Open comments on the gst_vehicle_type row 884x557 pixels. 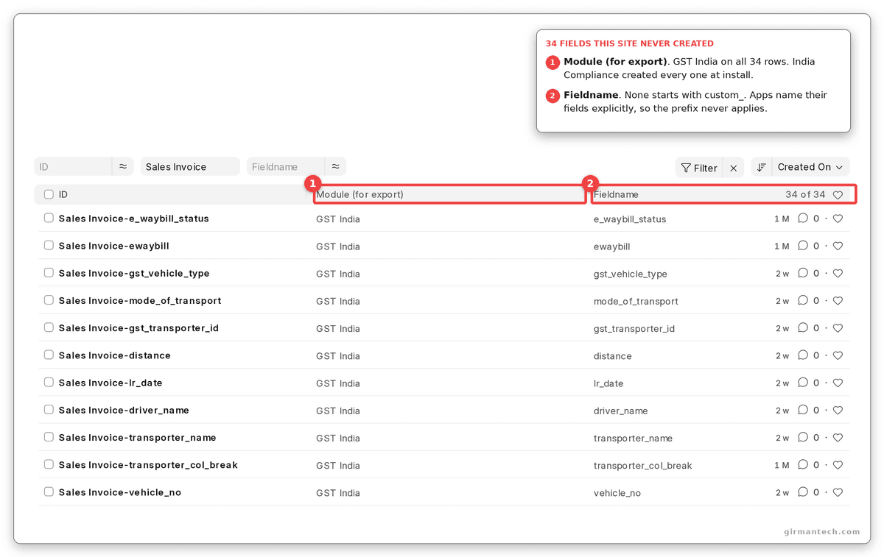point(803,273)
